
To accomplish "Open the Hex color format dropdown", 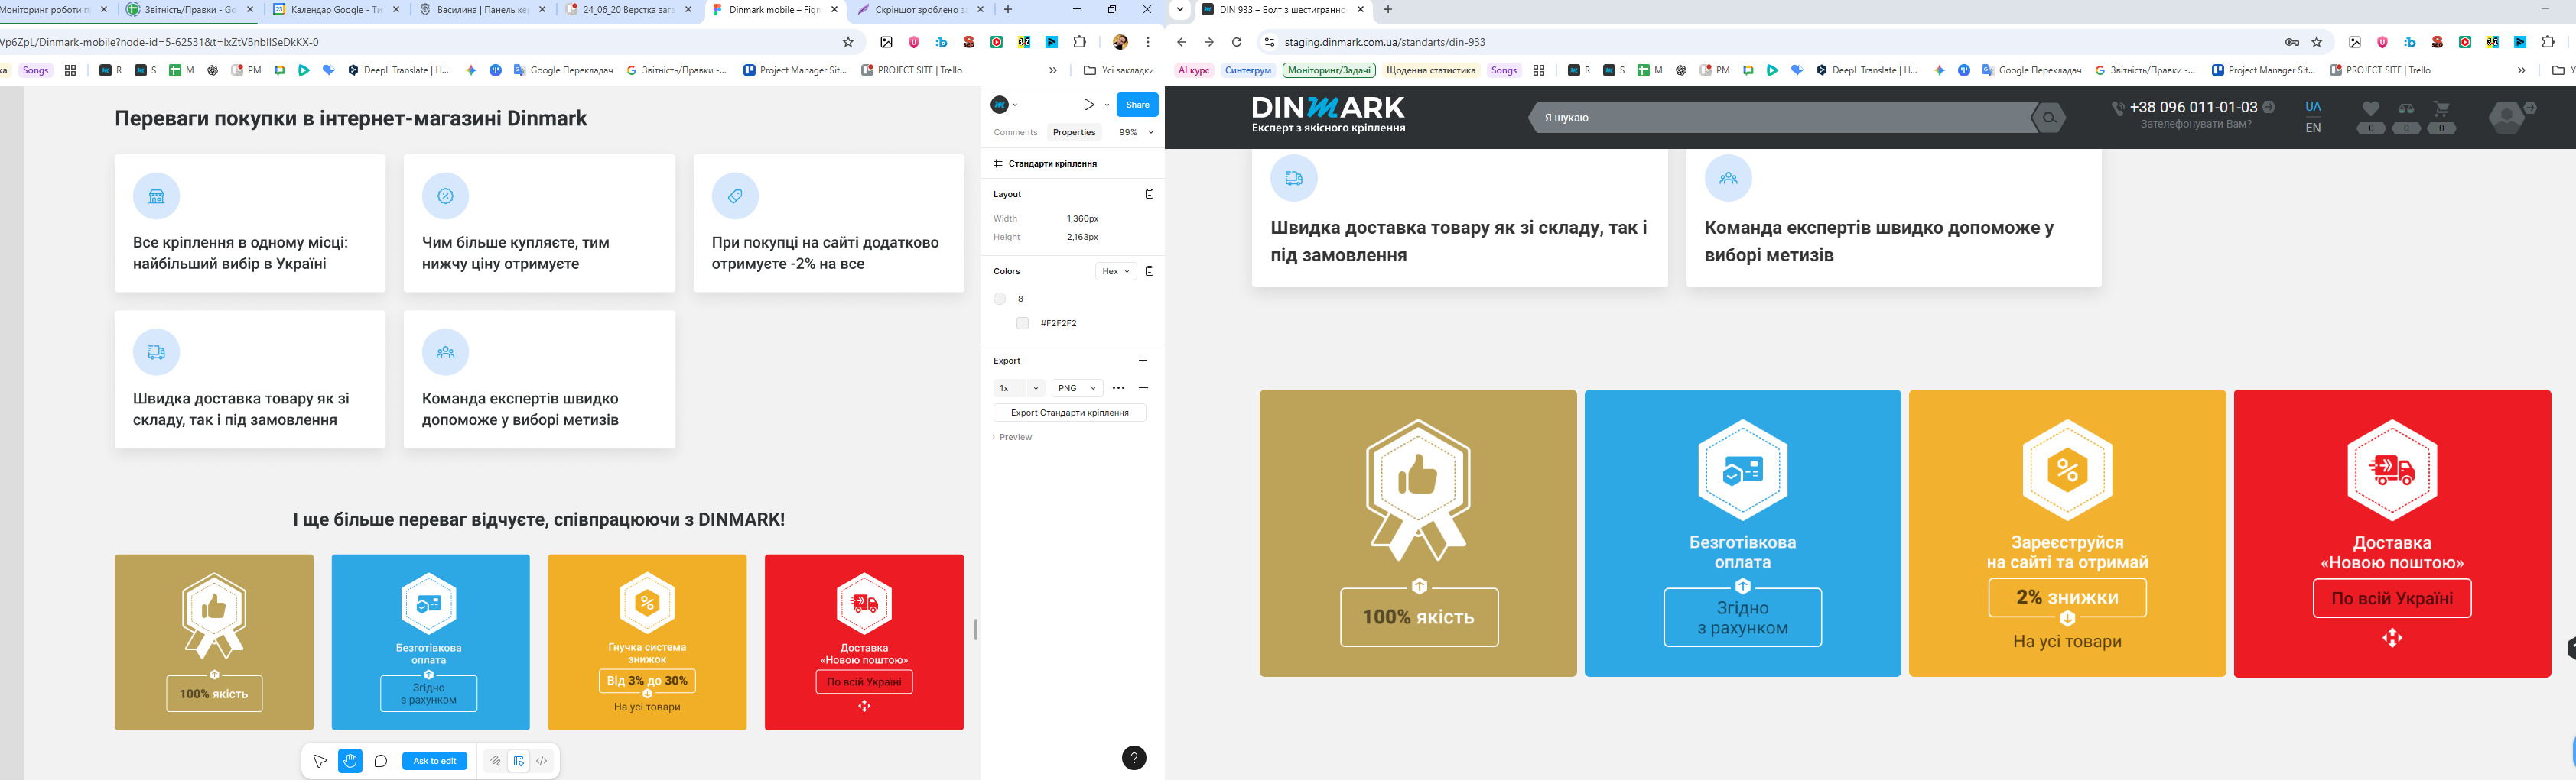I will (1115, 272).
